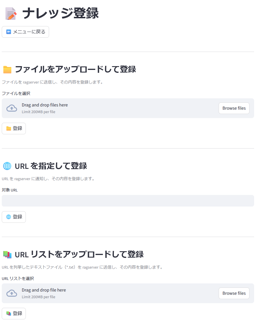Register the URL with globe 登録 button
This screenshot has height=322, width=257.
click(14, 217)
